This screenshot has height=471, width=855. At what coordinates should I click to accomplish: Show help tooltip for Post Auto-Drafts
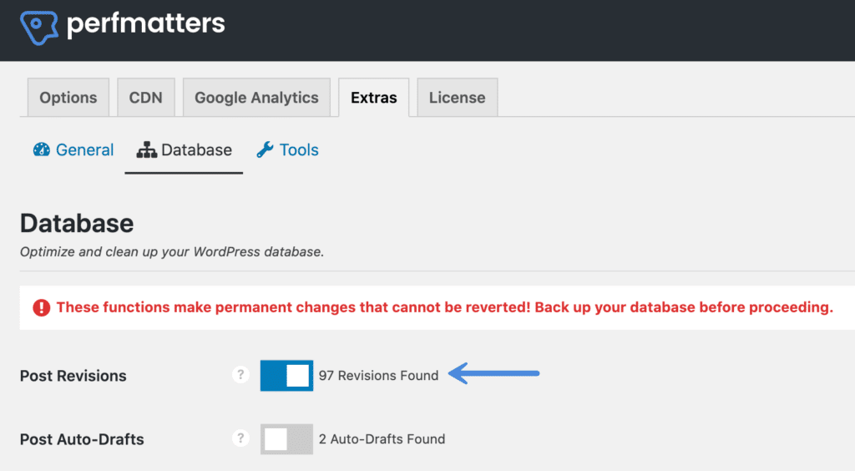tap(240, 438)
